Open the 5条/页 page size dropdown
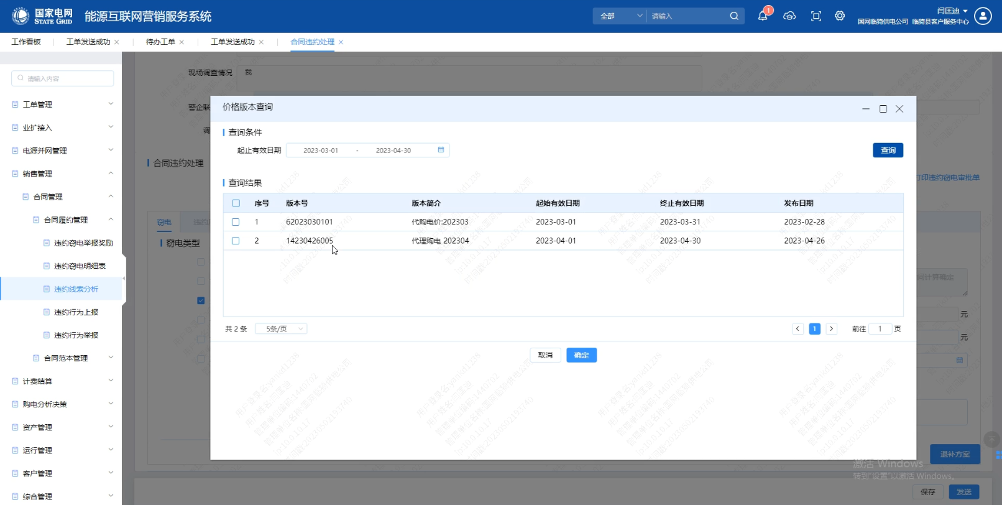 282,329
